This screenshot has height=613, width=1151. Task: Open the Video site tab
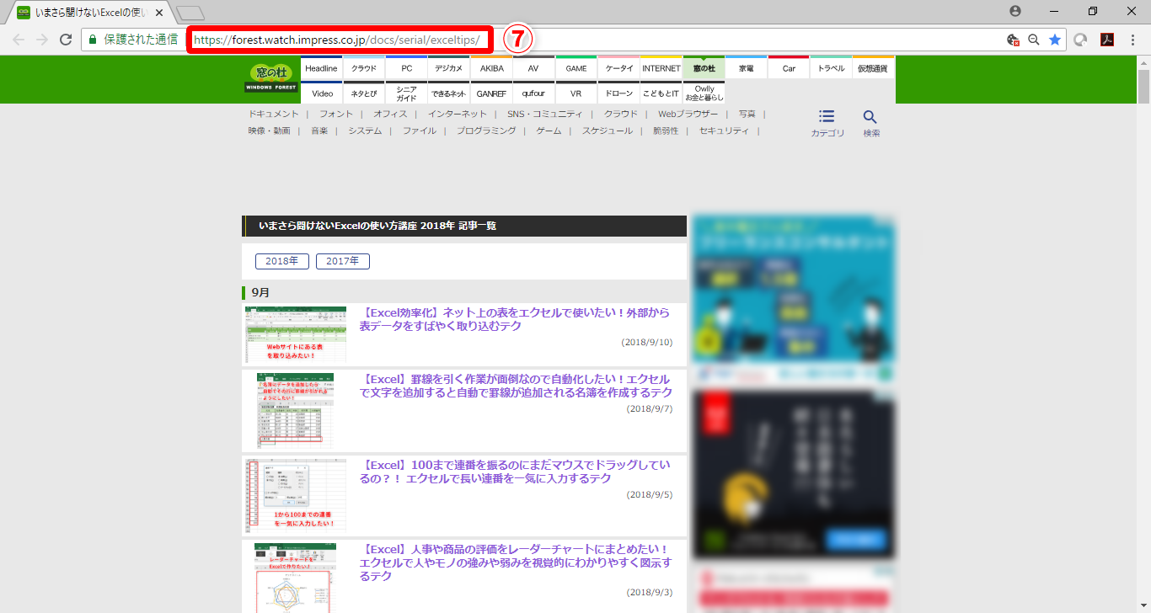pos(321,93)
